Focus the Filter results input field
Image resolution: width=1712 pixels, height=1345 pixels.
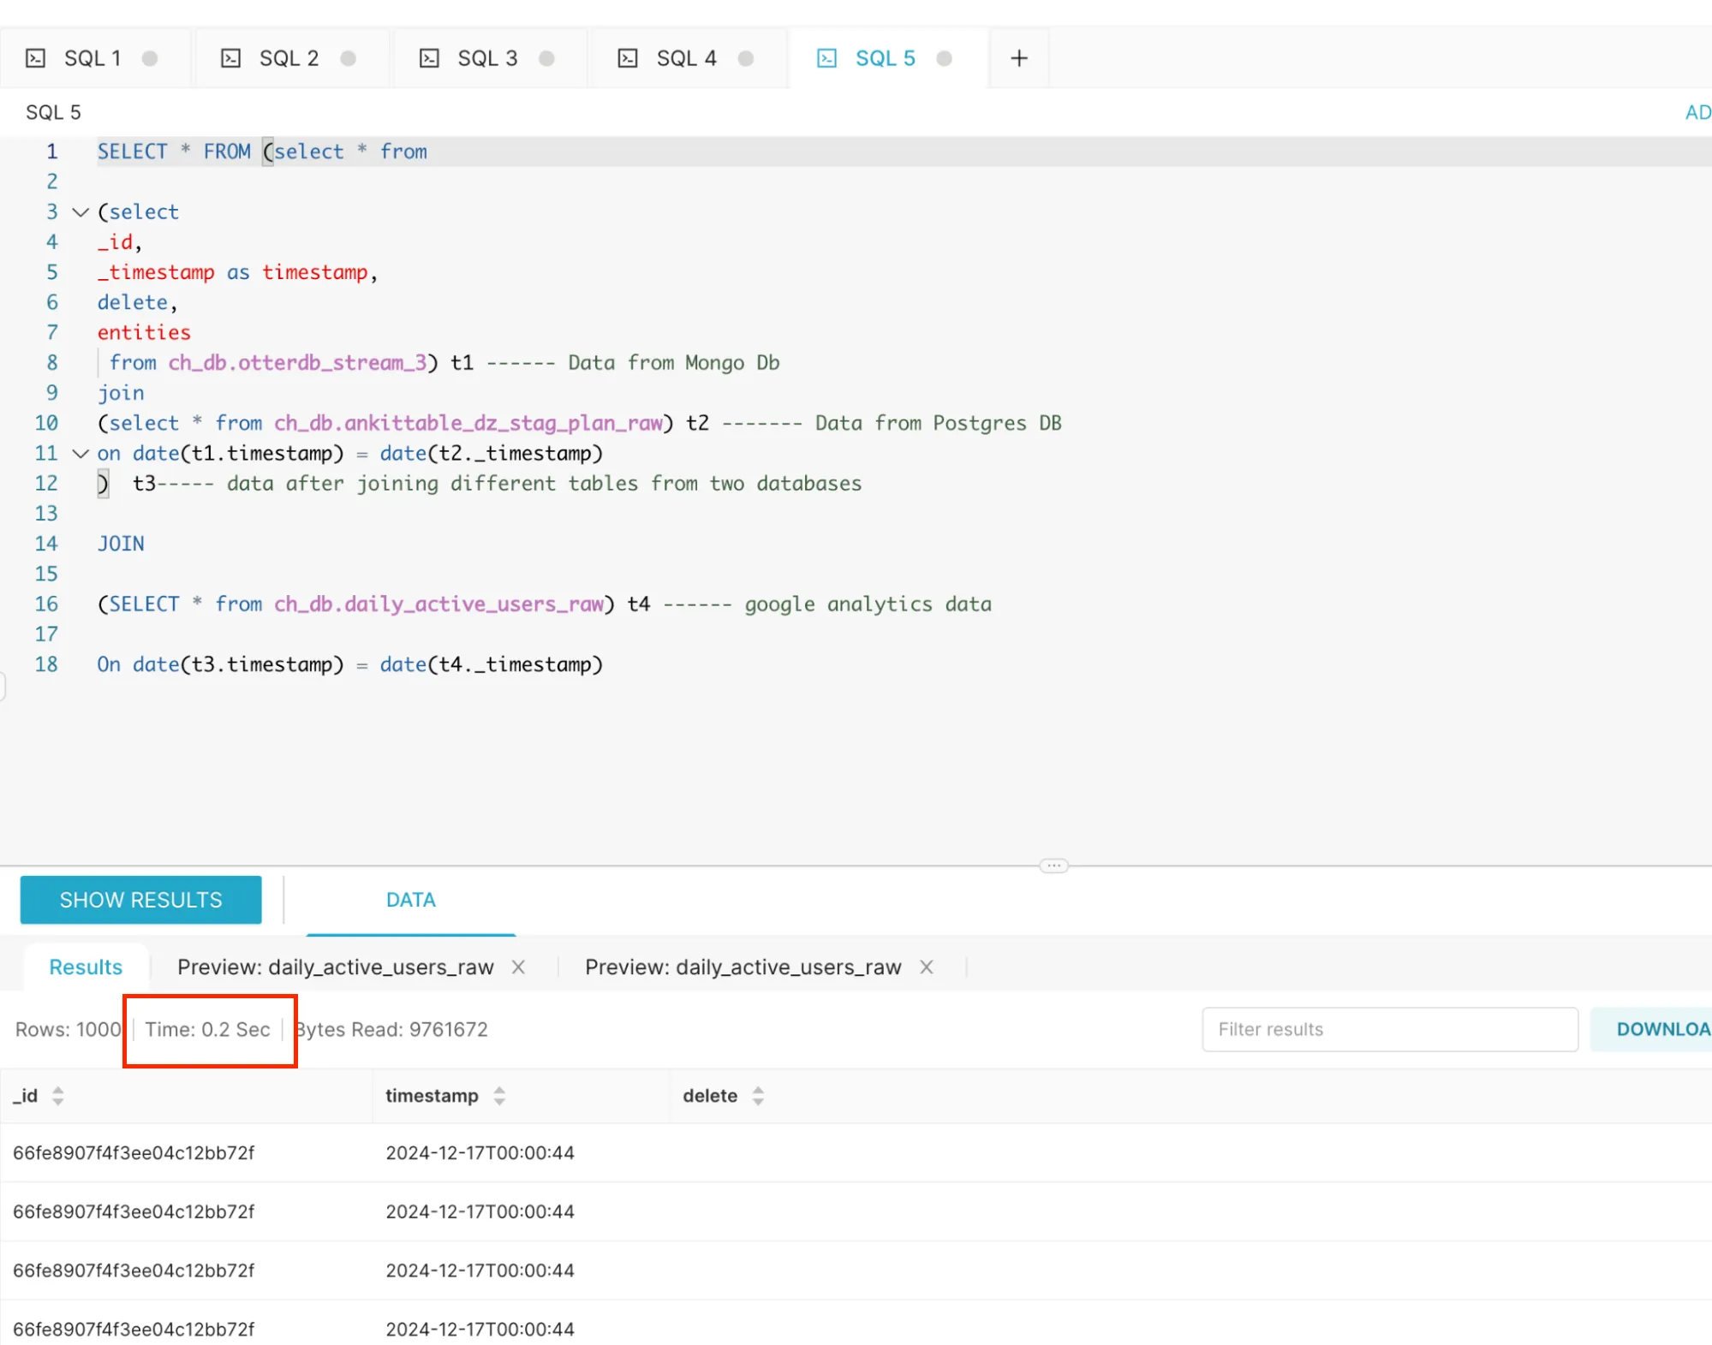point(1390,1029)
